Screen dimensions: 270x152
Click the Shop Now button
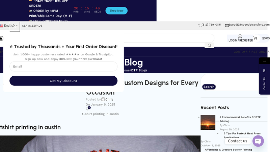tap(116, 11)
